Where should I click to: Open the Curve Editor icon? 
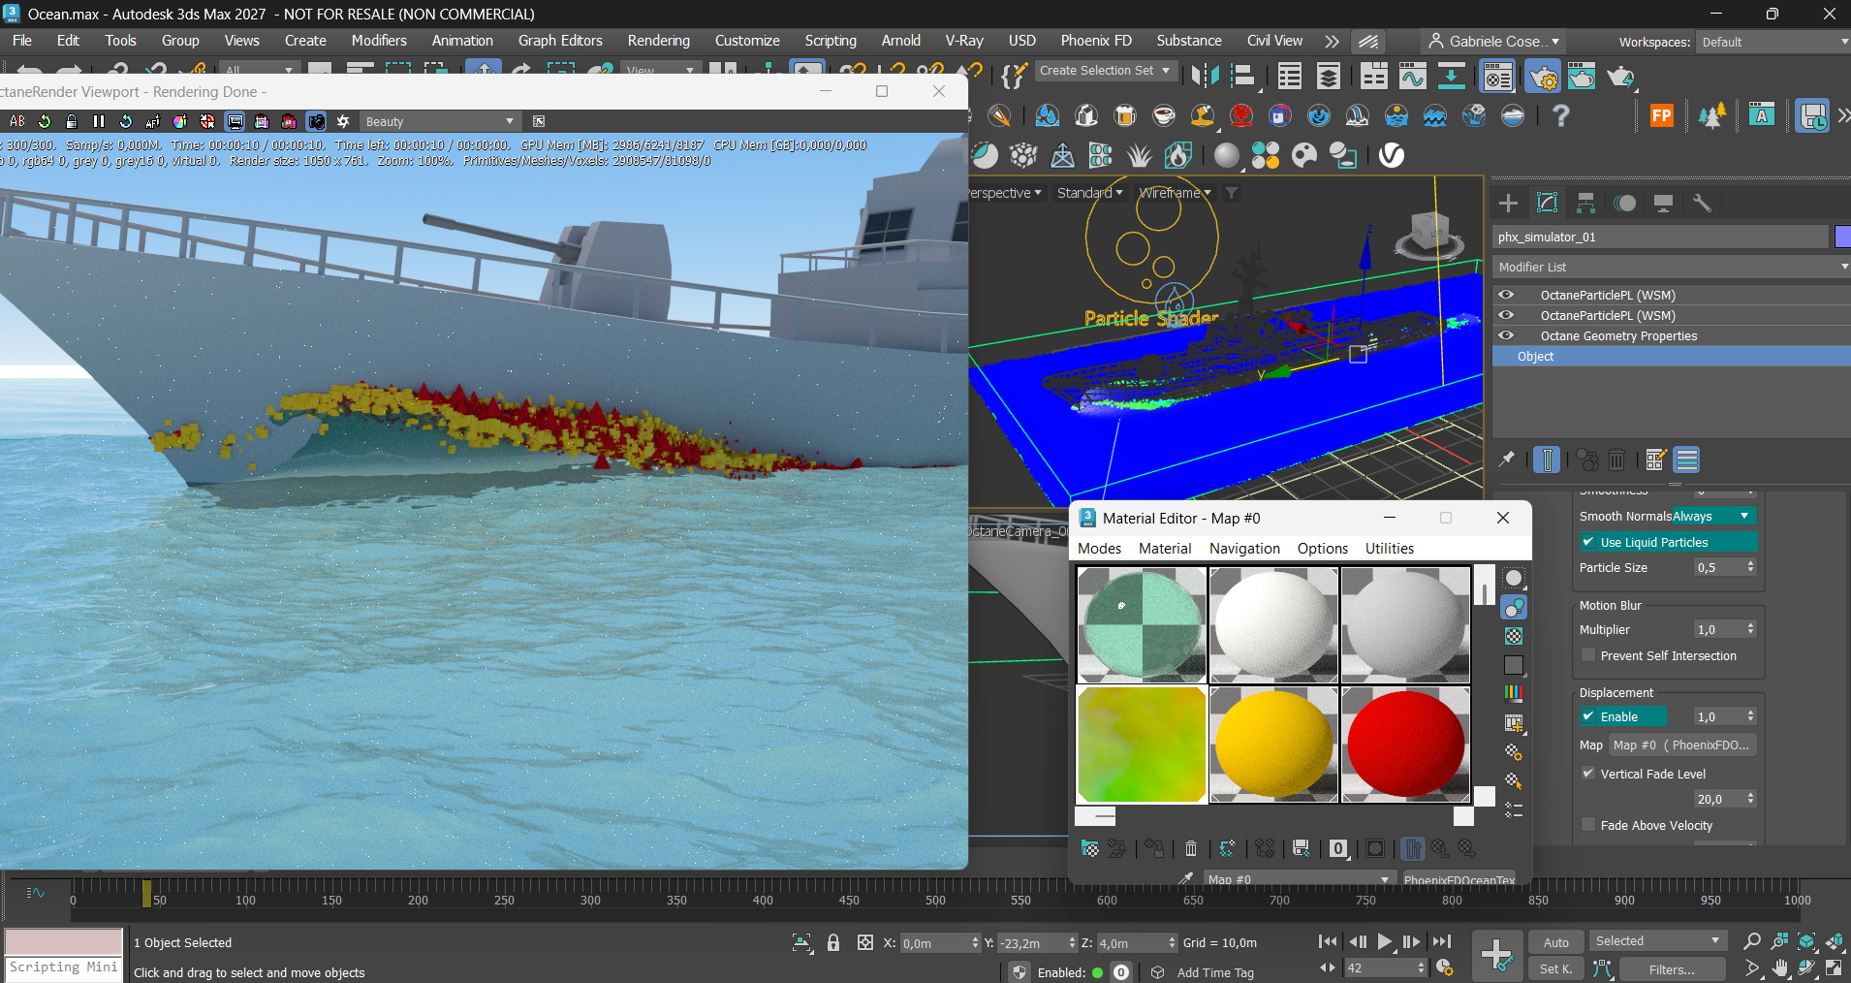pyautogui.click(x=1412, y=76)
